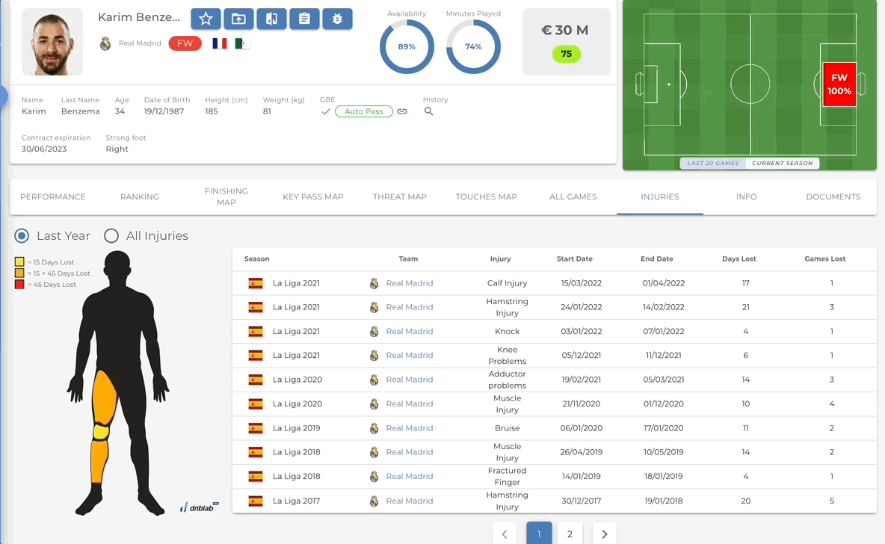This screenshot has width=885, height=544.
Task: Click the Days Lost column header
Action: (x=738, y=259)
